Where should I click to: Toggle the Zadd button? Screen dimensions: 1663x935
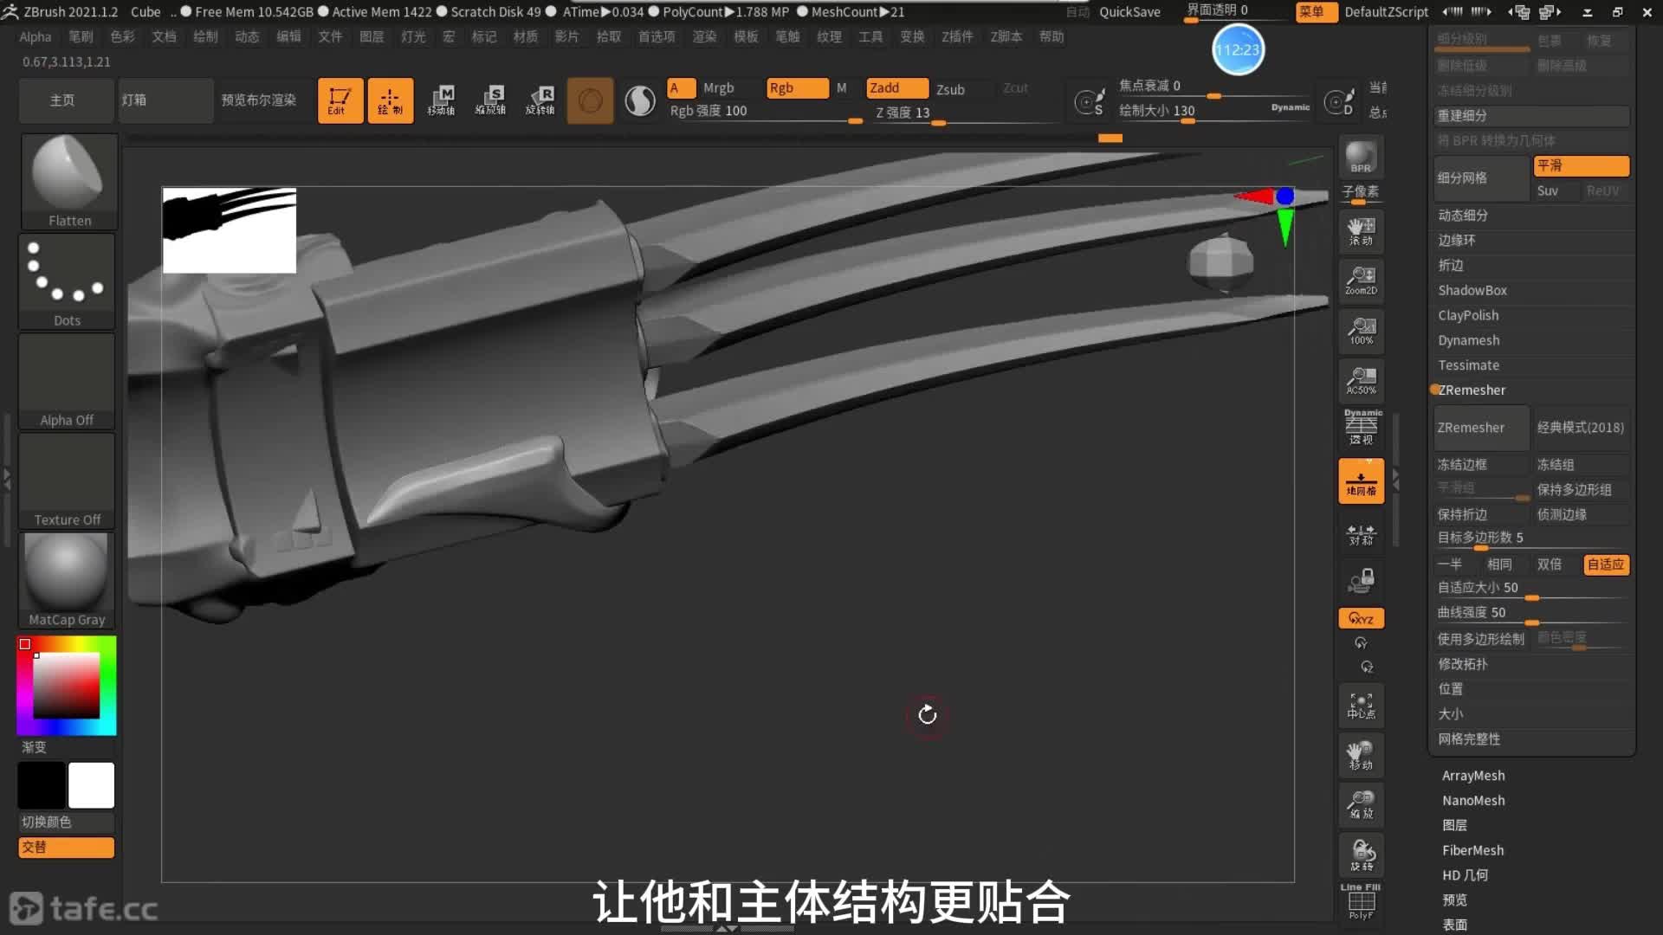coord(896,88)
